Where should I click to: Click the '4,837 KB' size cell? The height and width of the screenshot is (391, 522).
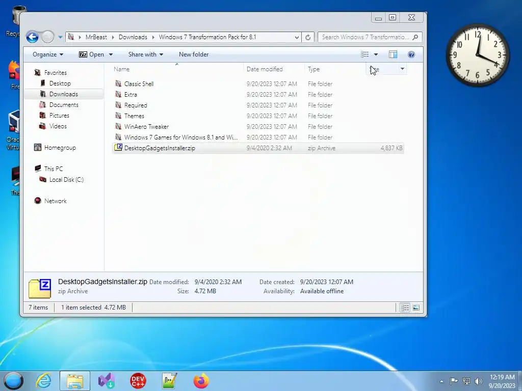(391, 148)
